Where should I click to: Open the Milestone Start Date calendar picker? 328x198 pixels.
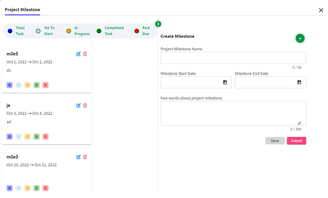click(x=225, y=82)
